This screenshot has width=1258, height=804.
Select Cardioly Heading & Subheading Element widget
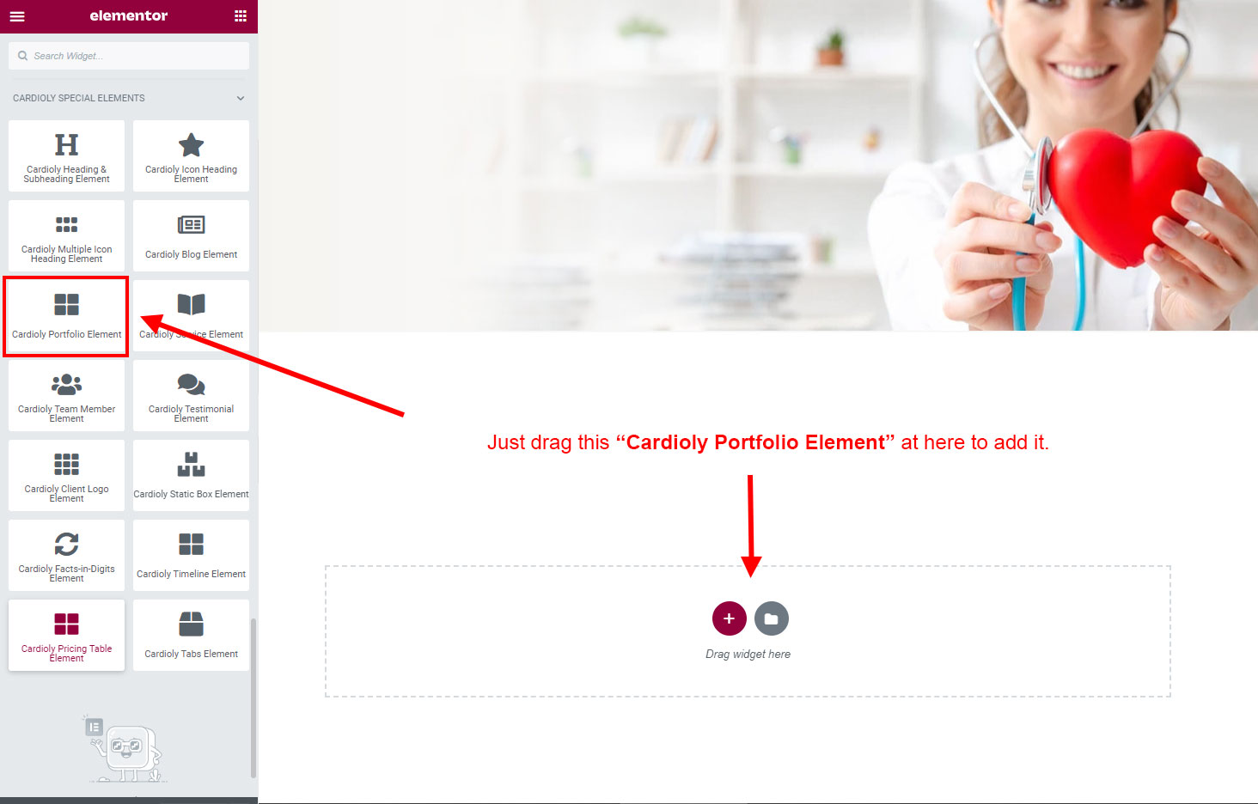[66, 155]
